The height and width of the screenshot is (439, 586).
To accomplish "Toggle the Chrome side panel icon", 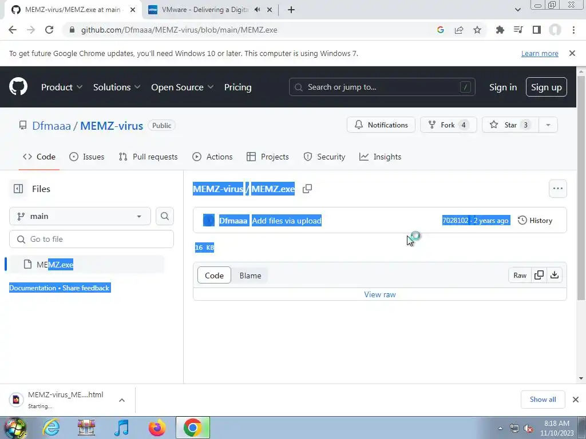I will [x=537, y=30].
